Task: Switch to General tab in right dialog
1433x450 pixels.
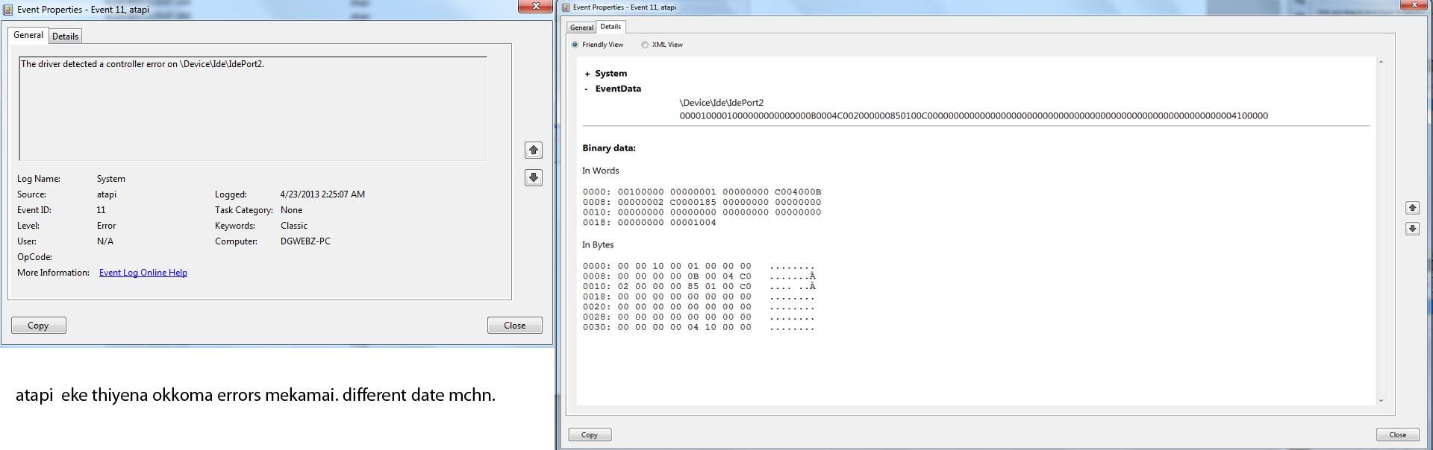Action: [581, 28]
